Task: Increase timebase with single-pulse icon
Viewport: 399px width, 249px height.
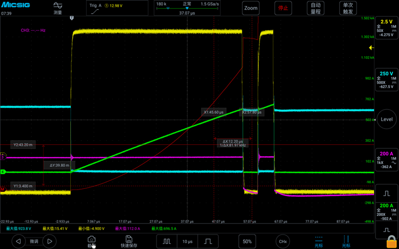Action: [208, 242]
